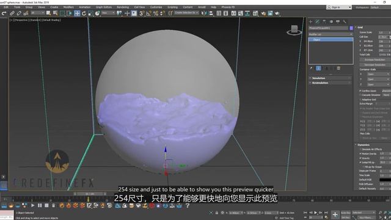Open the Utilities tab of the command panel
Image resolution: width=391 pixels, height=220 pixels.
(345, 22)
